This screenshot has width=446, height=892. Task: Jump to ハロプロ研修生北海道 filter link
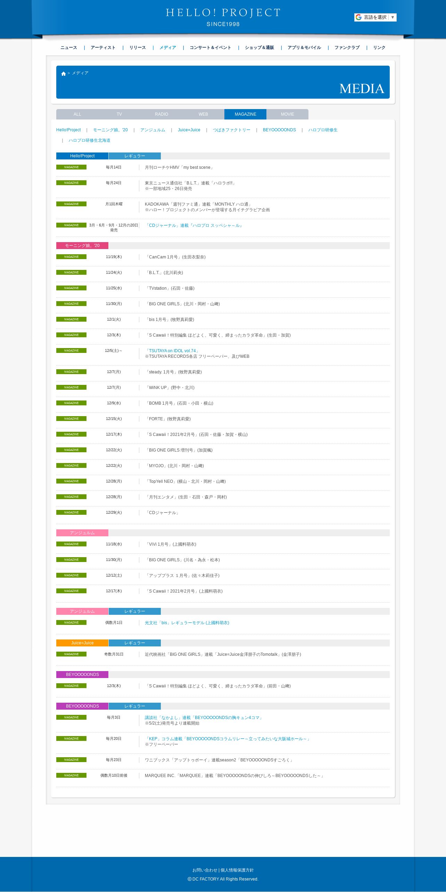pos(89,140)
